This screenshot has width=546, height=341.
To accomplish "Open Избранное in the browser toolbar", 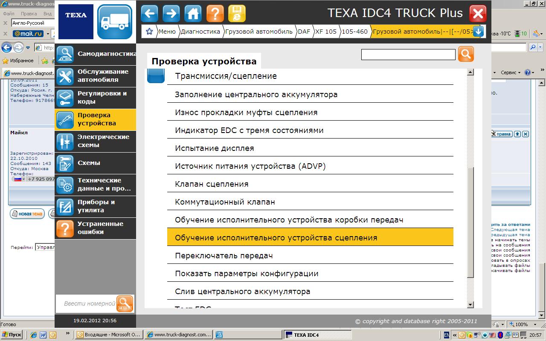I will [x=18, y=61].
